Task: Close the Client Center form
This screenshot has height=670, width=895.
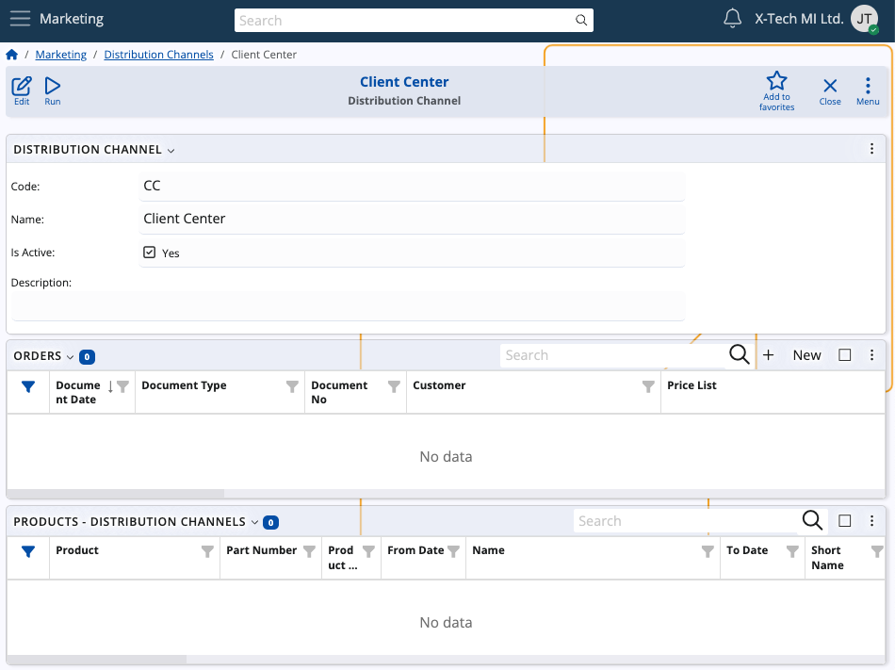Action: [830, 91]
